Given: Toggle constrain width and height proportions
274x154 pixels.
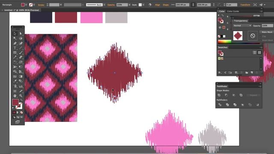Looking at the screenshot, I should 193,5.
